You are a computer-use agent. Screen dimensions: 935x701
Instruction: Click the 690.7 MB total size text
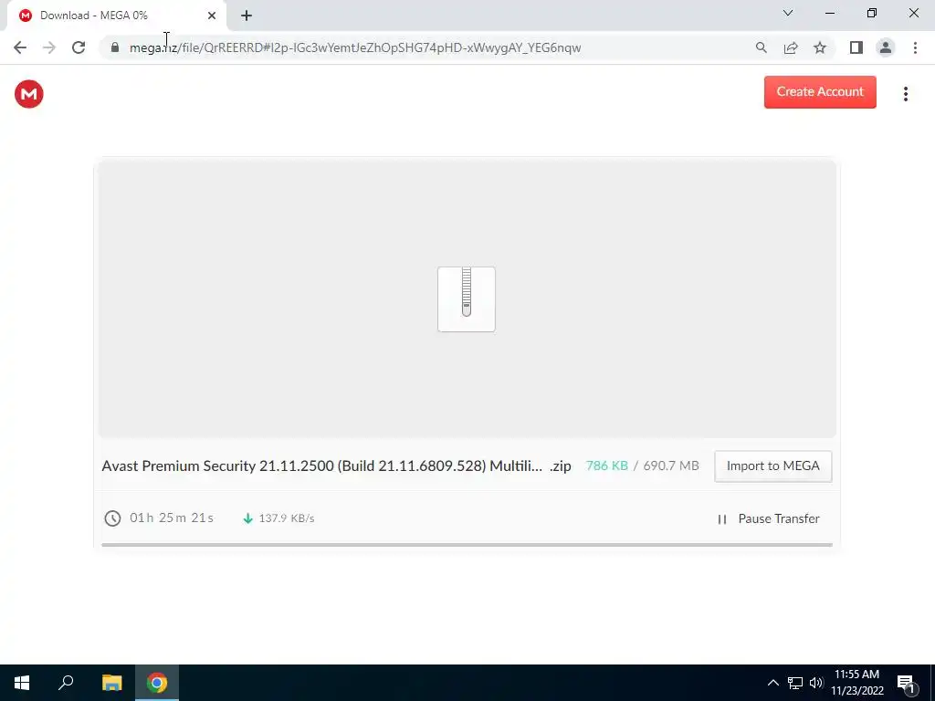tap(671, 466)
